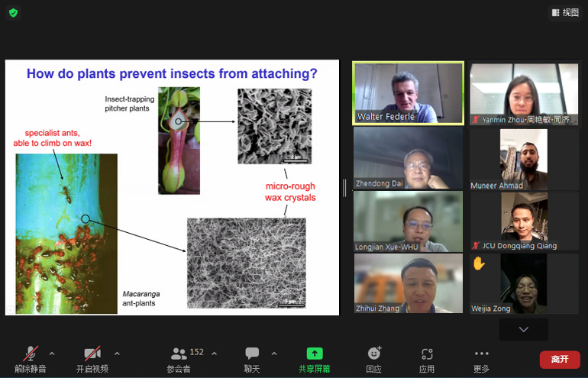The image size is (588, 378).
Task: Expand chat options arrow beside 聊天
Action: coord(274,354)
